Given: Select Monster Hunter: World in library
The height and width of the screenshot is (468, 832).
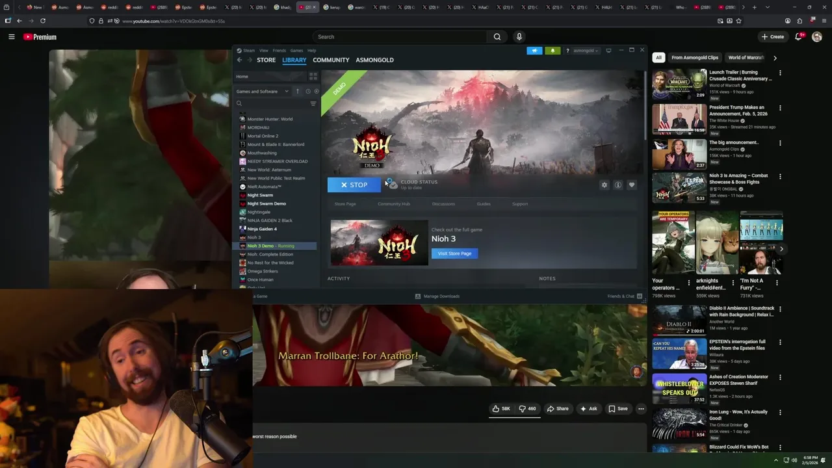Looking at the screenshot, I should pyautogui.click(x=270, y=119).
